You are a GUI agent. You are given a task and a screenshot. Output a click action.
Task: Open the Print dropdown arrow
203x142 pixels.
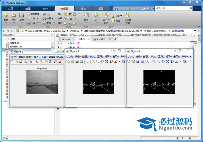(x=38, y=23)
